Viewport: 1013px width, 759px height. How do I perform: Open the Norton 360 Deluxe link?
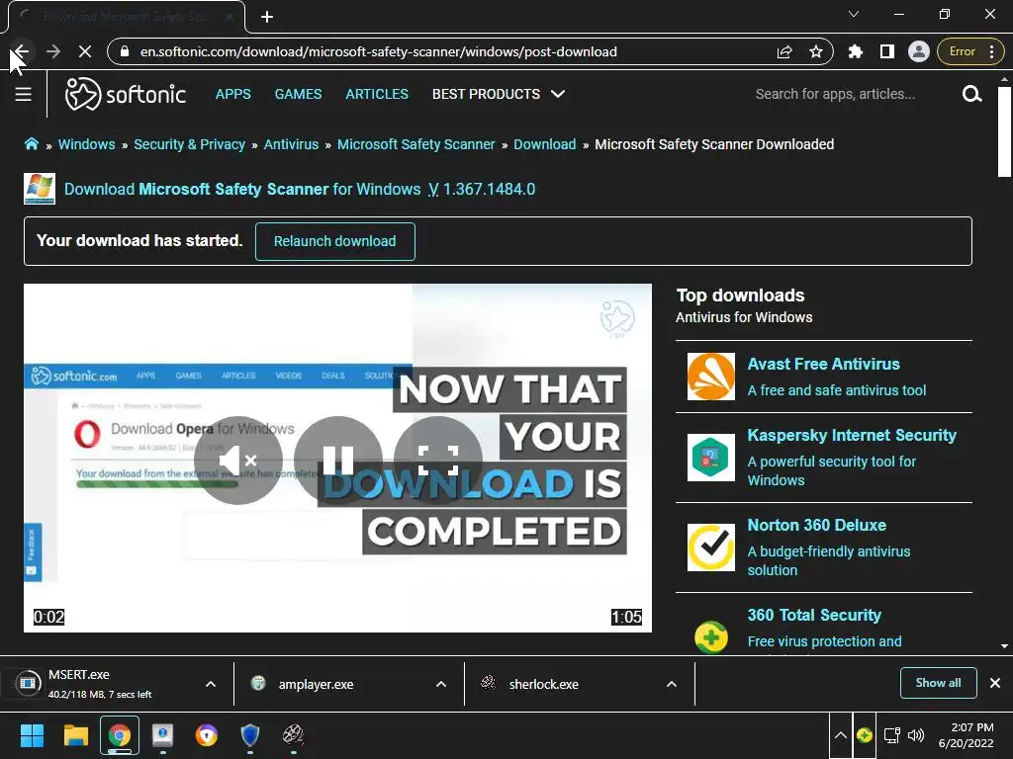pyautogui.click(x=816, y=526)
